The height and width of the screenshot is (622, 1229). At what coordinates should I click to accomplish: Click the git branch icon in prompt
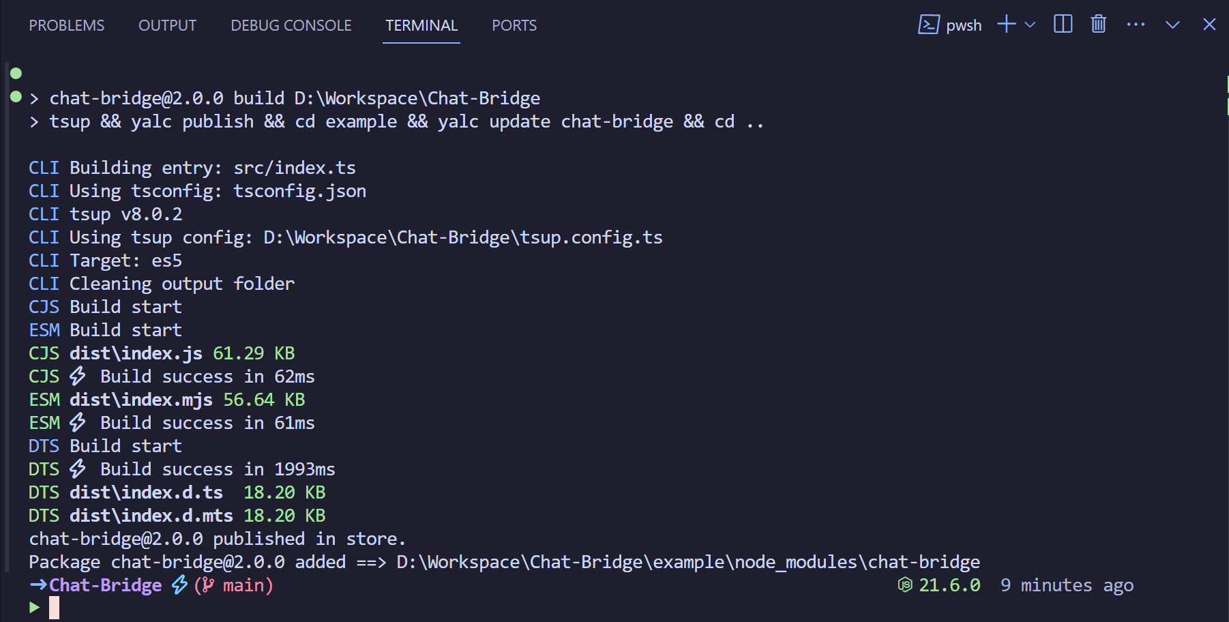pos(208,585)
